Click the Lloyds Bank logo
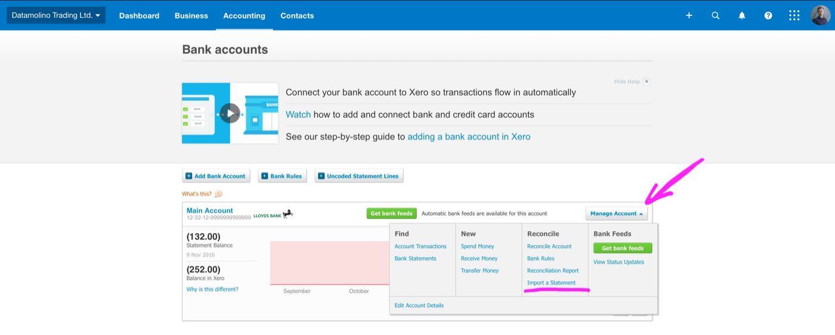Viewport: 835px width, 335px height. (x=273, y=215)
